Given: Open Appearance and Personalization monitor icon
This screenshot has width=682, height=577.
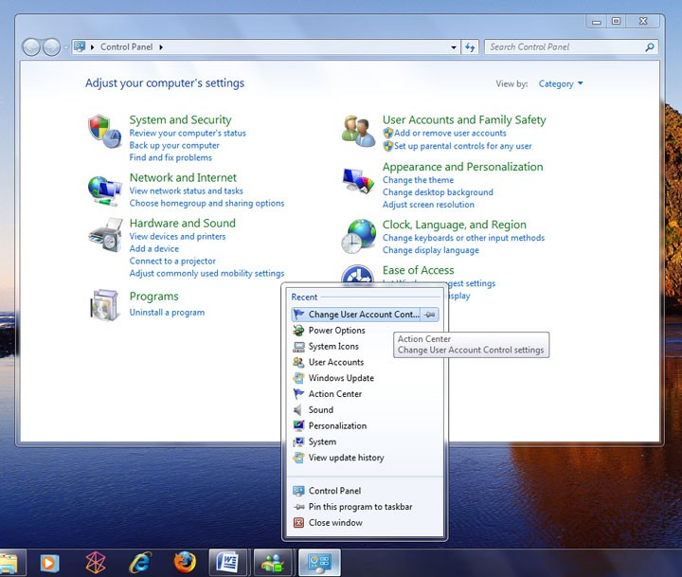Looking at the screenshot, I should 358,180.
